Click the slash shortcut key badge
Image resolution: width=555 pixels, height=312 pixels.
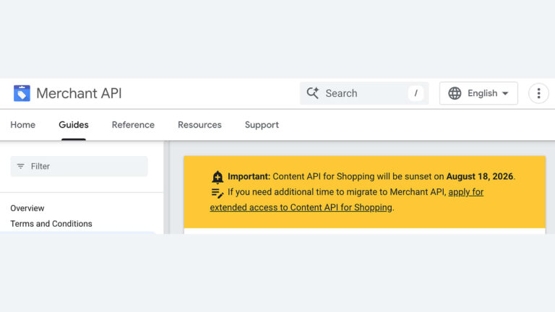416,93
